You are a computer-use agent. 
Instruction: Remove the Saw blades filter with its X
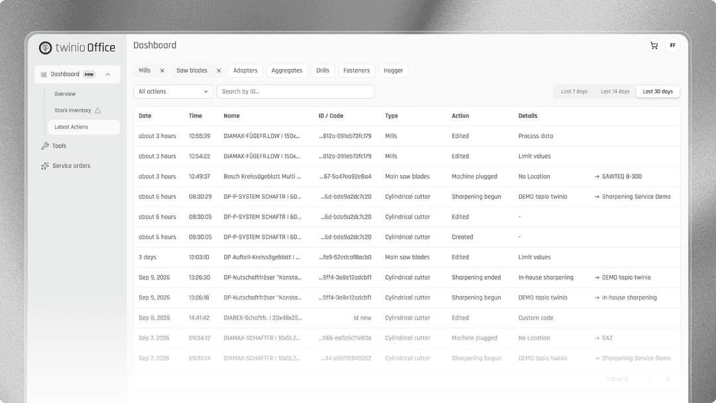click(x=219, y=71)
